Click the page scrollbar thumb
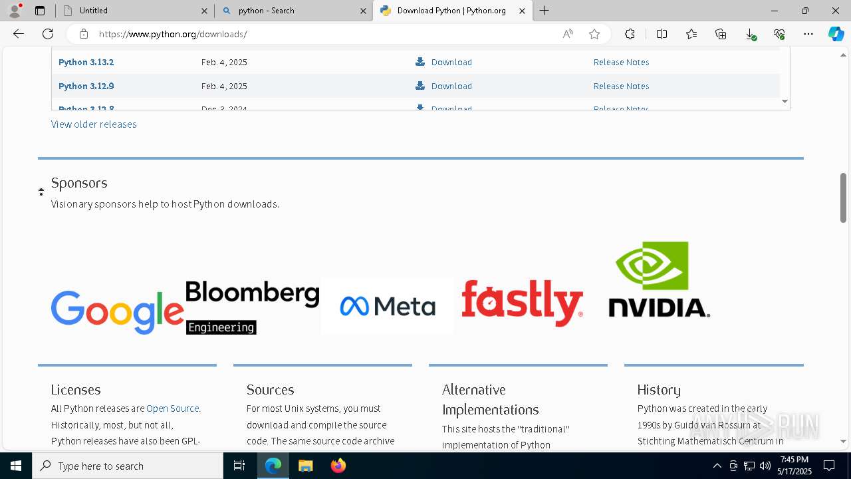Viewport: 851px width, 479px height. (x=843, y=198)
